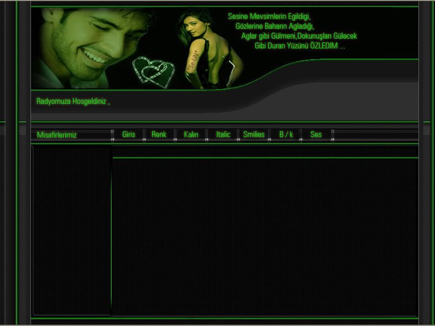The height and width of the screenshot is (326, 435).
Task: Click the narrow input strip above chat area
Action: click(x=265, y=152)
